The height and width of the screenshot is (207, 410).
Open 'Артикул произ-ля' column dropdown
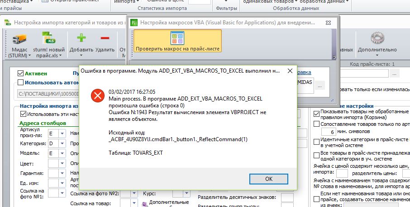click(x=62, y=133)
